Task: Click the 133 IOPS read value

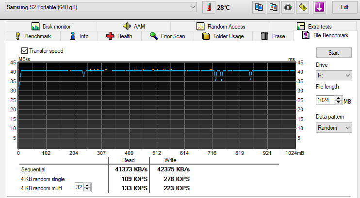Action: 134,188
